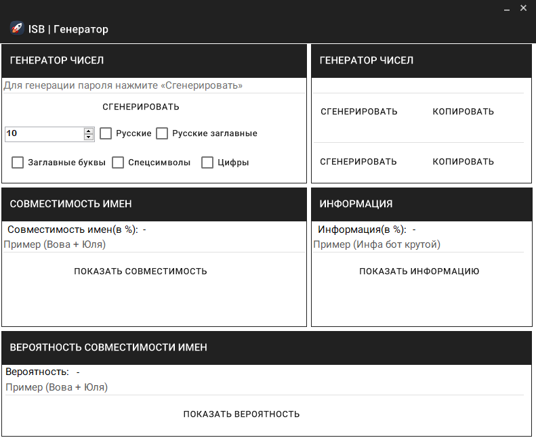Focus the Пример (Инфа бот крутой) field
536x440 pixels.
[x=418, y=244]
